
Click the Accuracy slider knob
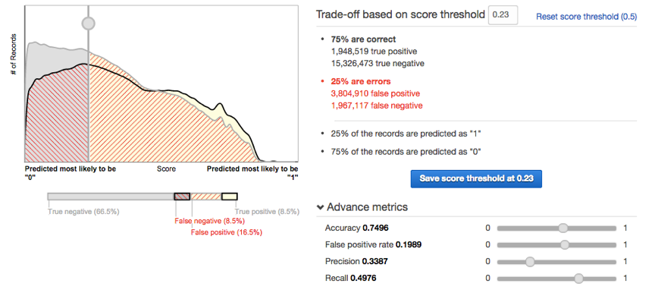click(563, 228)
